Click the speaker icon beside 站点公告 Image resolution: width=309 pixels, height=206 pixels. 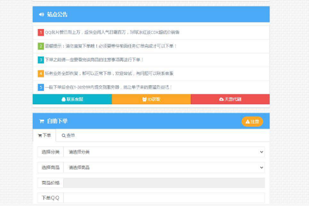coord(41,14)
